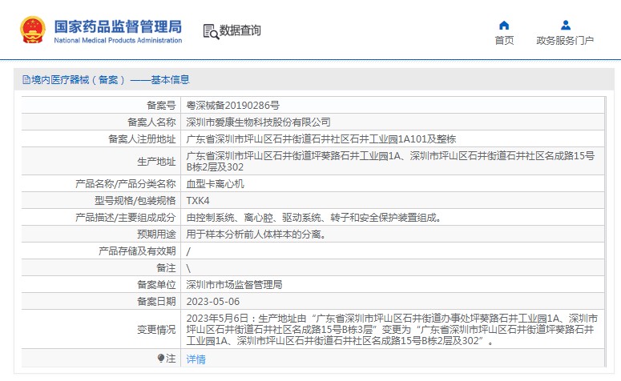
Task: Click the 型号规格/包装规格 label
Action: 135,201
